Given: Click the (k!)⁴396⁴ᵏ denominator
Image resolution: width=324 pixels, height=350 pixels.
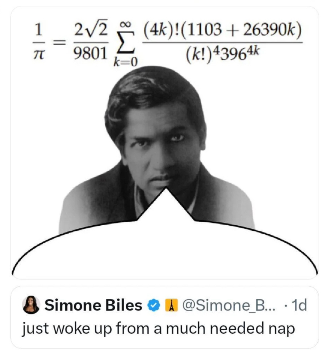Looking at the screenshot, I should coord(223,54).
